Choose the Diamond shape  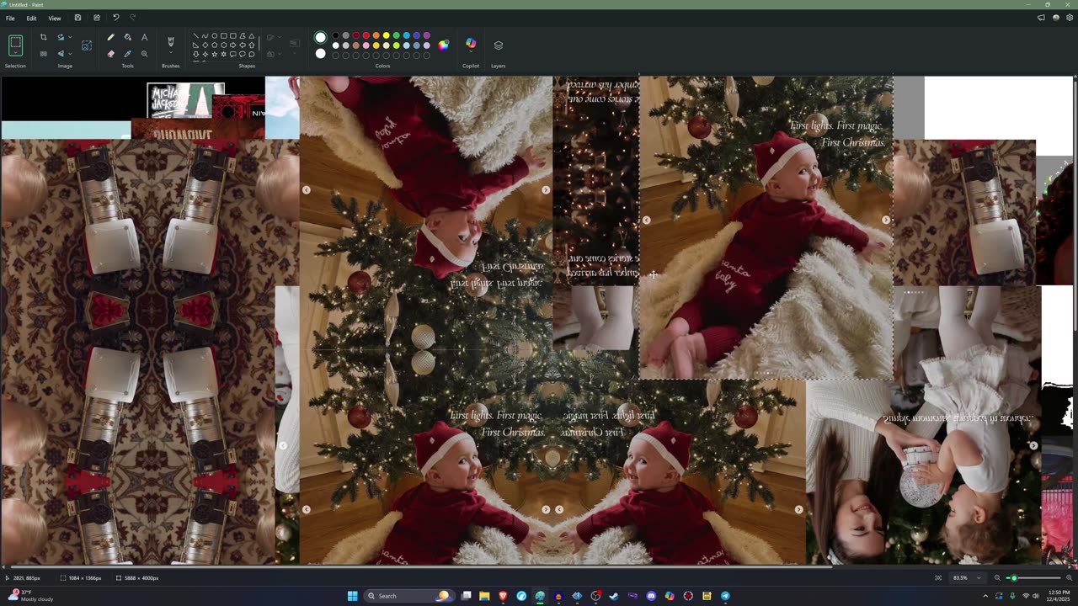click(x=205, y=45)
